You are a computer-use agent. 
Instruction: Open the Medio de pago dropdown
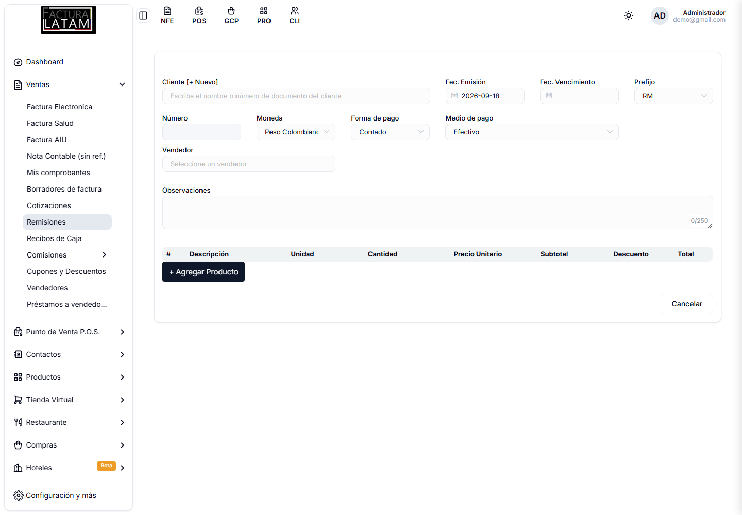532,132
